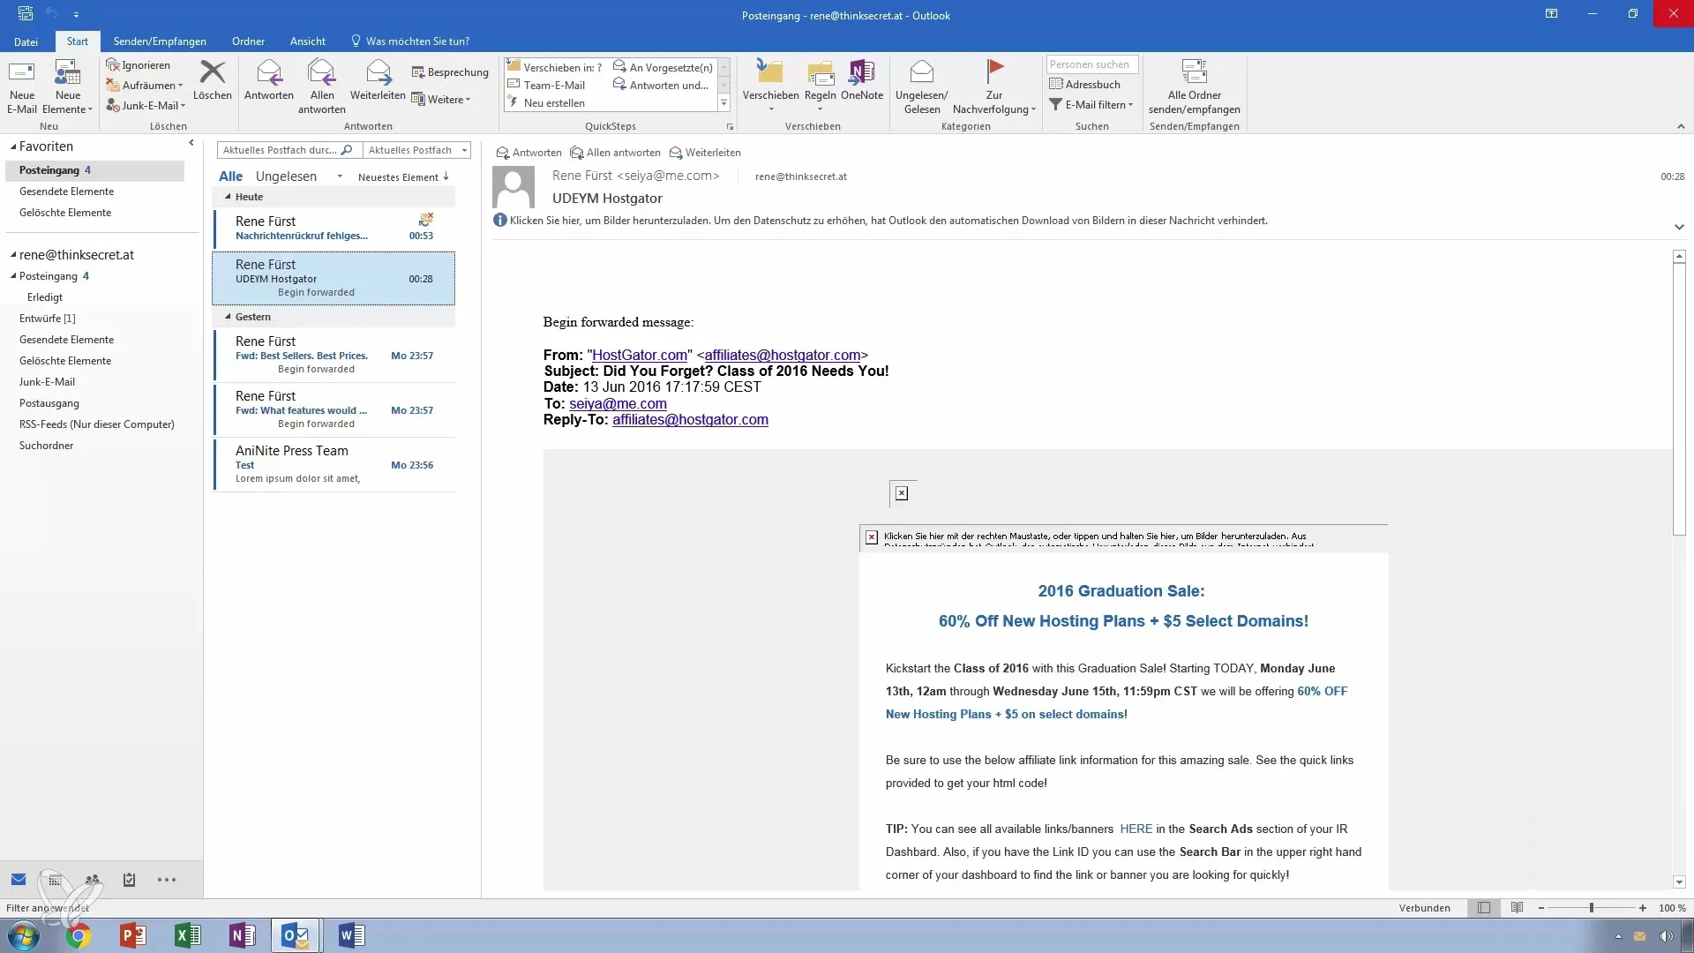Click the Windows Start button
This screenshot has height=953, width=1694.
[x=23, y=935]
